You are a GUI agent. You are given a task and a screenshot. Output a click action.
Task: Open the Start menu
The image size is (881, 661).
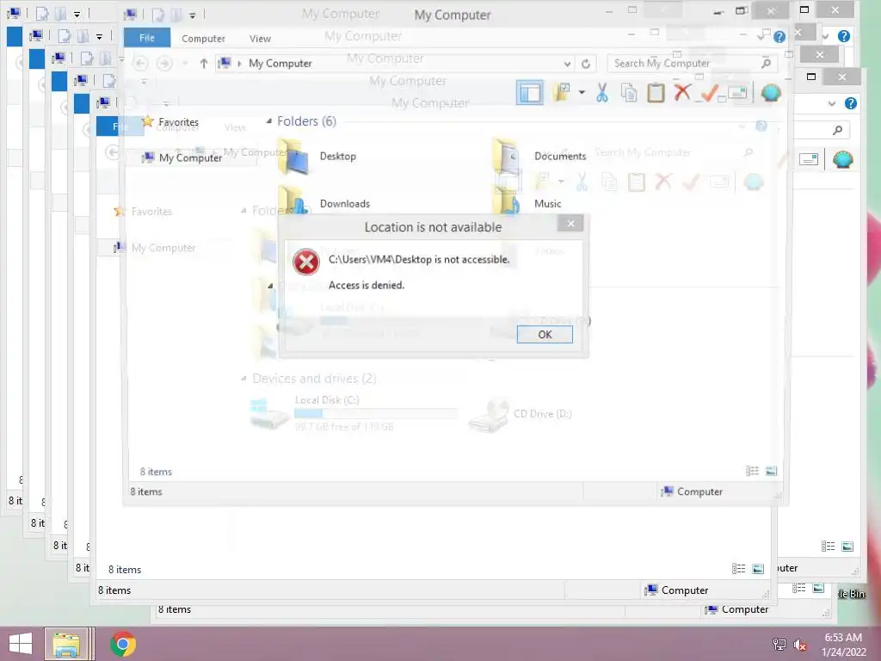click(x=21, y=644)
